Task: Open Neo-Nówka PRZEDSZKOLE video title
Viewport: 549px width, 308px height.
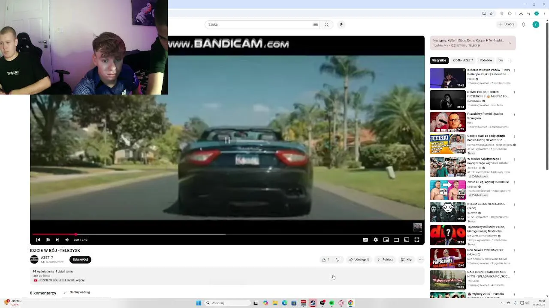Action: [486, 252]
